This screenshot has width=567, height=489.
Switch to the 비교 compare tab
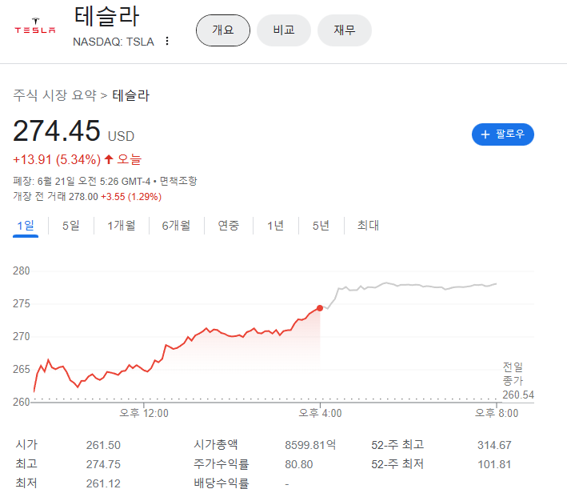(283, 30)
